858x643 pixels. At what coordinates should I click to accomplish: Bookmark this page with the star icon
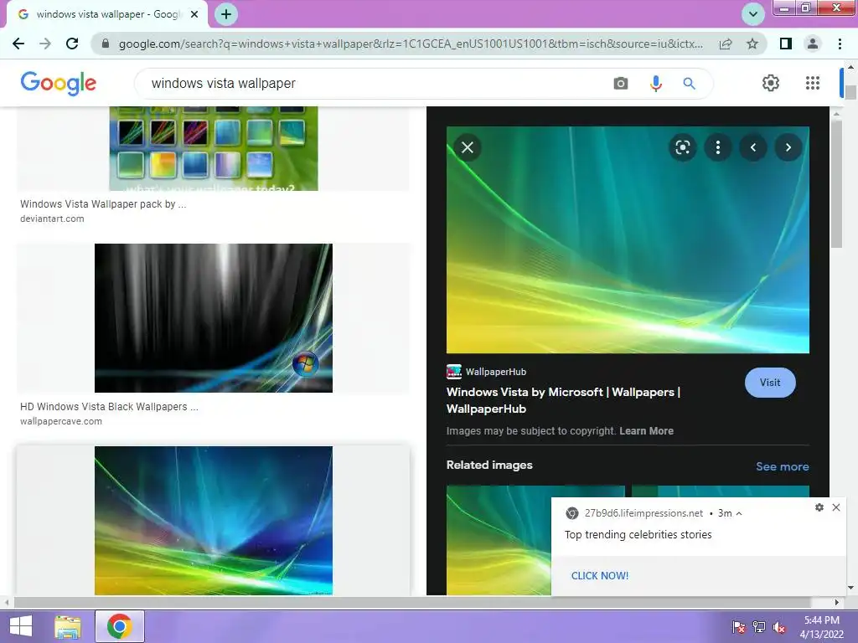[x=752, y=44]
